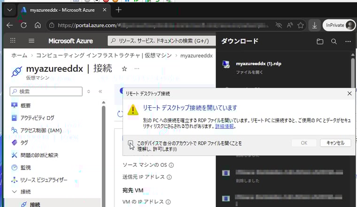Screen dimensions: 357x207
Task: Open a new browser tab
Action: click(x=118, y=10)
